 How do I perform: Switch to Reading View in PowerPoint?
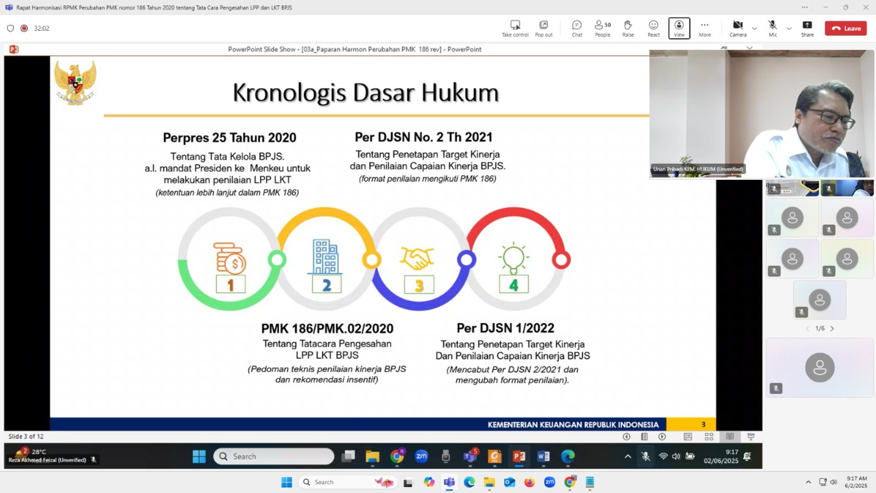click(730, 437)
